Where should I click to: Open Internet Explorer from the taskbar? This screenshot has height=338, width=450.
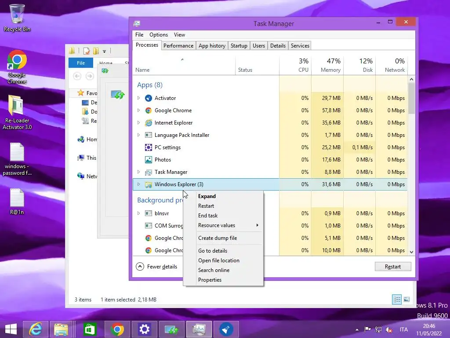coord(35,329)
